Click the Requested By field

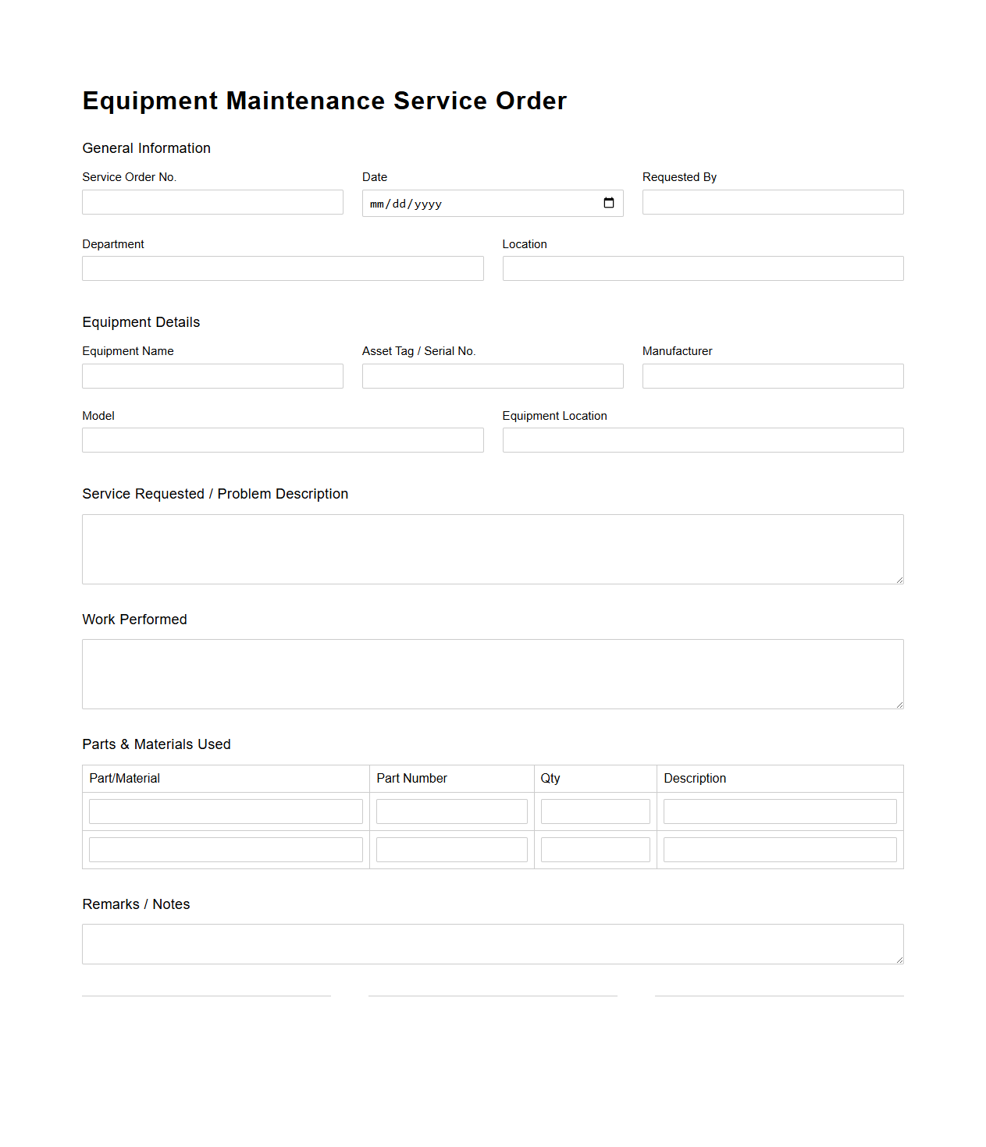coord(772,201)
